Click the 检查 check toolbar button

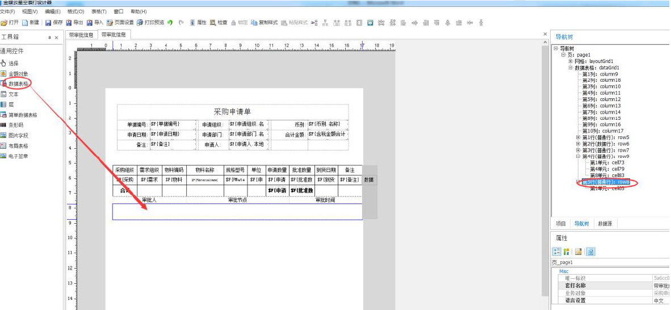pyautogui.click(x=218, y=23)
